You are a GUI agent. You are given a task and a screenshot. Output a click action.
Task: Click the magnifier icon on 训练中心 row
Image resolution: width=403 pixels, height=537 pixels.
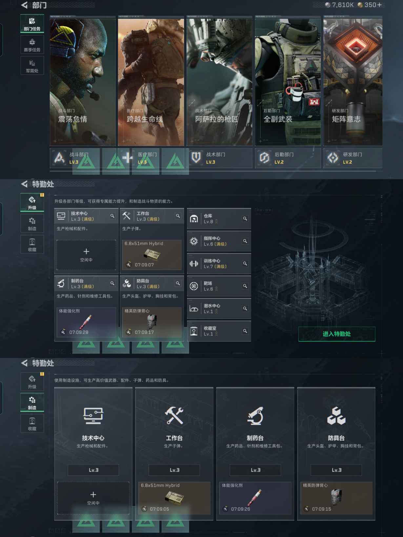pyautogui.click(x=245, y=264)
